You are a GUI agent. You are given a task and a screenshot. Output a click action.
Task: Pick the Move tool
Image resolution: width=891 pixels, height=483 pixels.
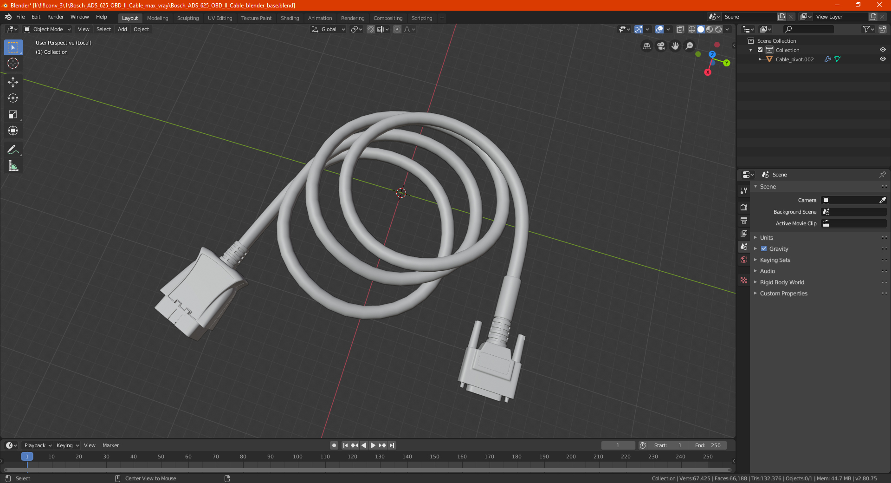click(13, 82)
